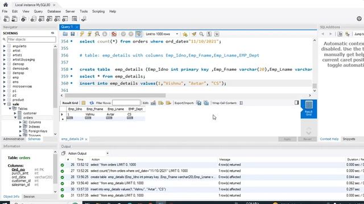Expand the customer table node
Viewport: 364px width, 204px height.
[x=15, y=113]
